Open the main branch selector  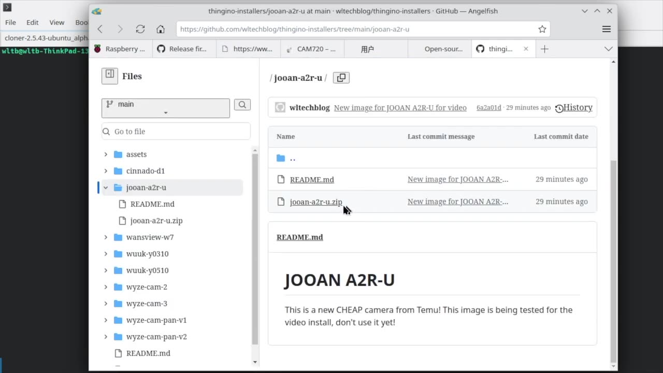pyautogui.click(x=166, y=108)
